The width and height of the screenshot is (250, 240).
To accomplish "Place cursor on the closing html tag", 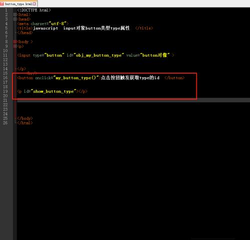I will point(25,123).
